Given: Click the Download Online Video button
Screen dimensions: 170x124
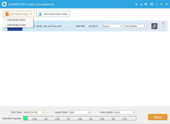Looking at the screenshot, I should click(x=53, y=14).
